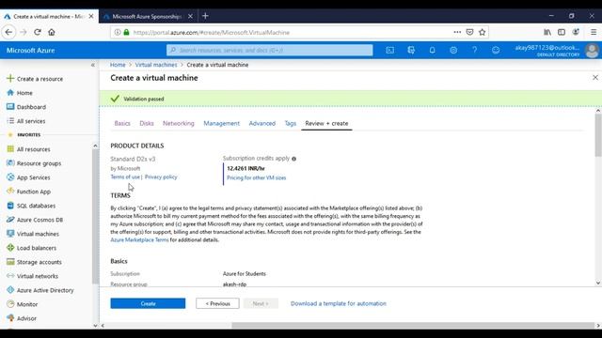
Task: Open Azure Cosmos DB
Action: pyautogui.click(x=35, y=220)
